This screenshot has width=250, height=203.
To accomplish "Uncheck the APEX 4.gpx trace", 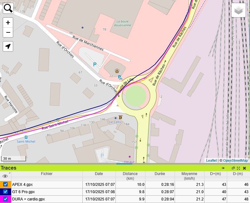I will point(5,184).
